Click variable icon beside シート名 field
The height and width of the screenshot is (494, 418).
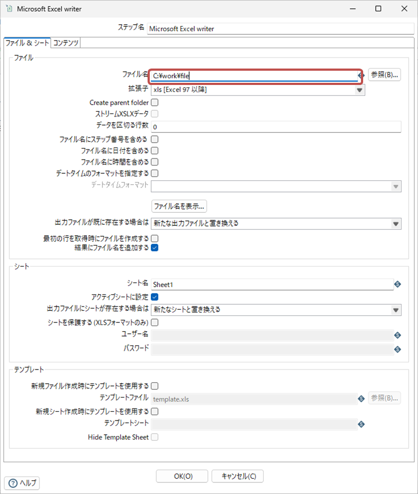click(398, 284)
